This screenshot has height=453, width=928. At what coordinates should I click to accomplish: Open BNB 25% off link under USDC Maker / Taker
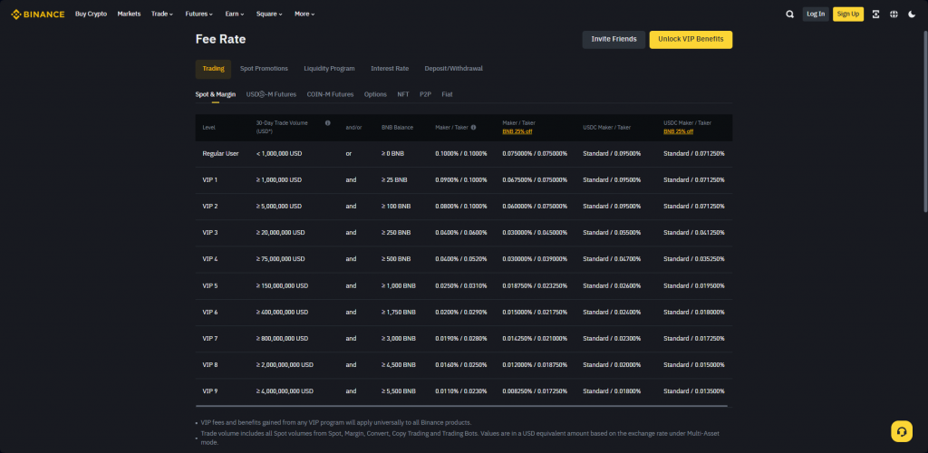click(x=678, y=131)
